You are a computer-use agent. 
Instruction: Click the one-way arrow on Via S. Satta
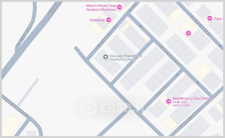pos(177,75)
